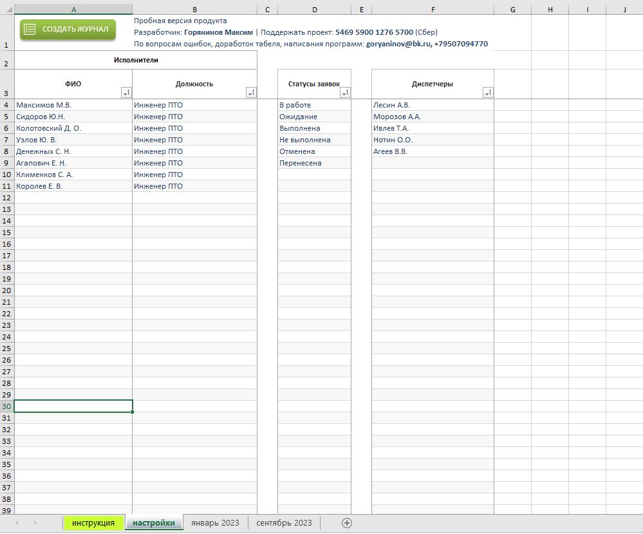Select row 30 header
This screenshot has width=643, height=534.
tap(6, 406)
